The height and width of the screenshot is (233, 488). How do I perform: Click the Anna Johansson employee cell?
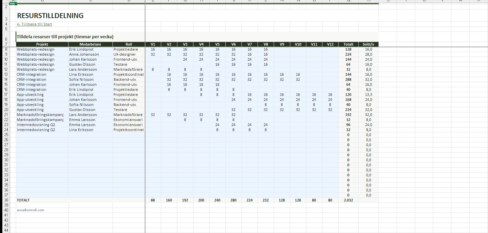(84, 54)
